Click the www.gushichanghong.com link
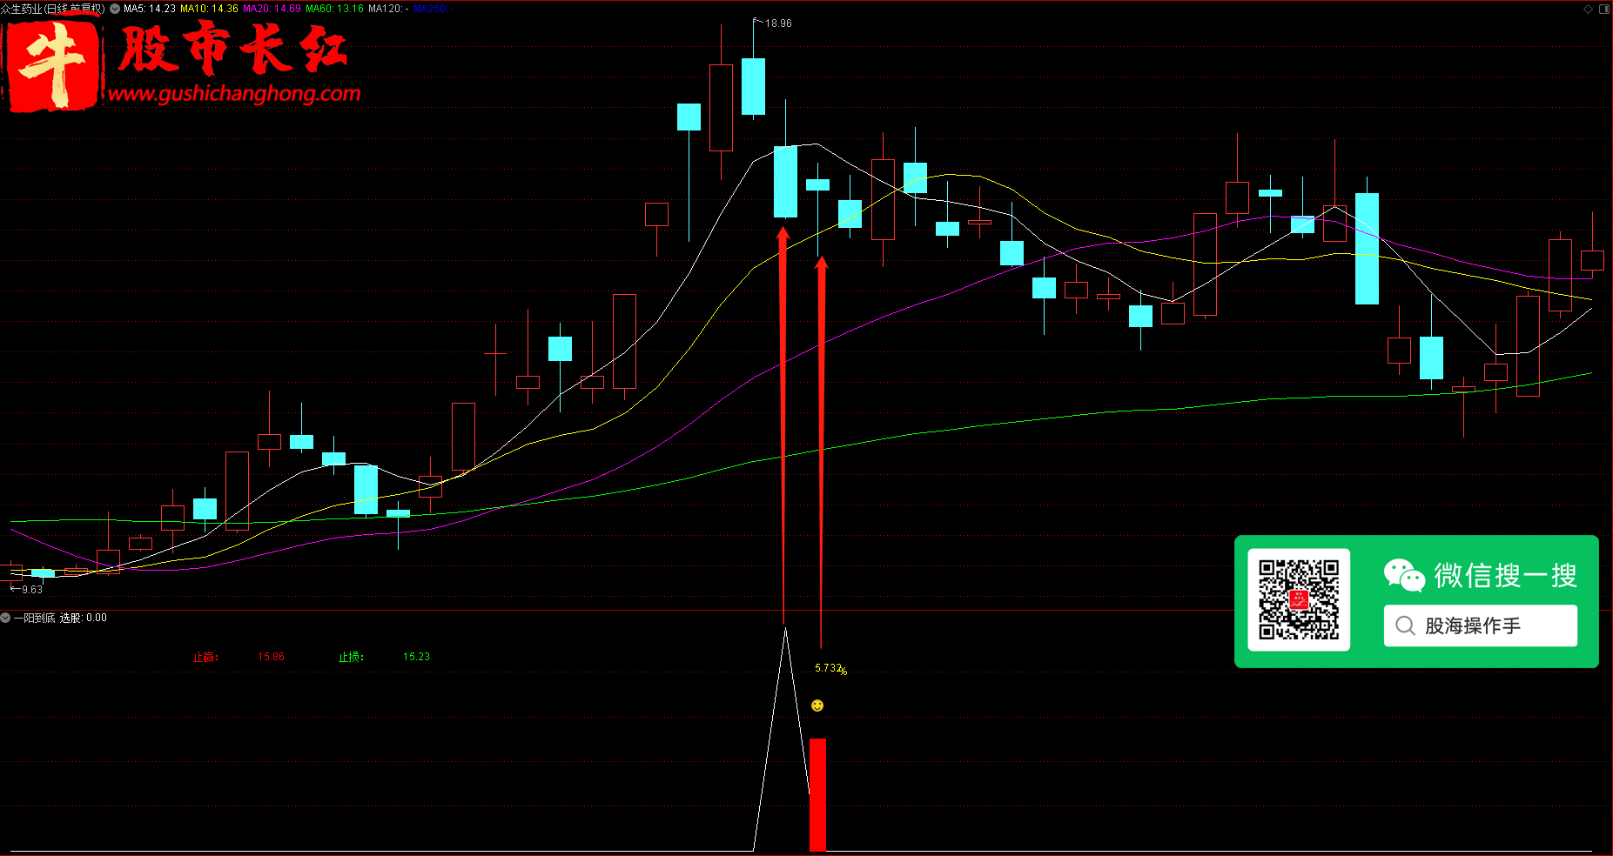The width and height of the screenshot is (1613, 856). point(234,94)
